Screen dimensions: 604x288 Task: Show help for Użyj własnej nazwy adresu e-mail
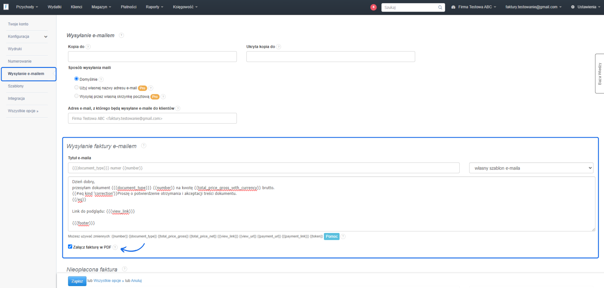click(151, 88)
